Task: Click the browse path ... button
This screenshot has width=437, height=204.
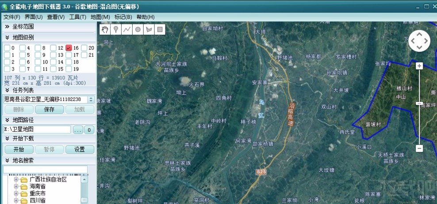Action: coord(78,130)
